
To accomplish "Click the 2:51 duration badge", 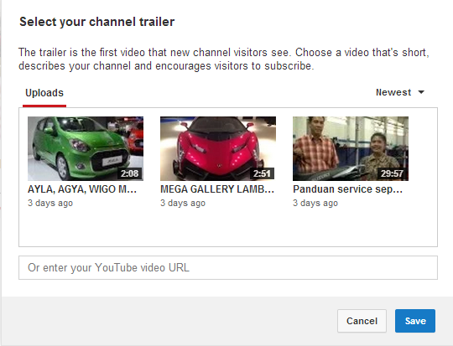I will pyautogui.click(x=262, y=173).
